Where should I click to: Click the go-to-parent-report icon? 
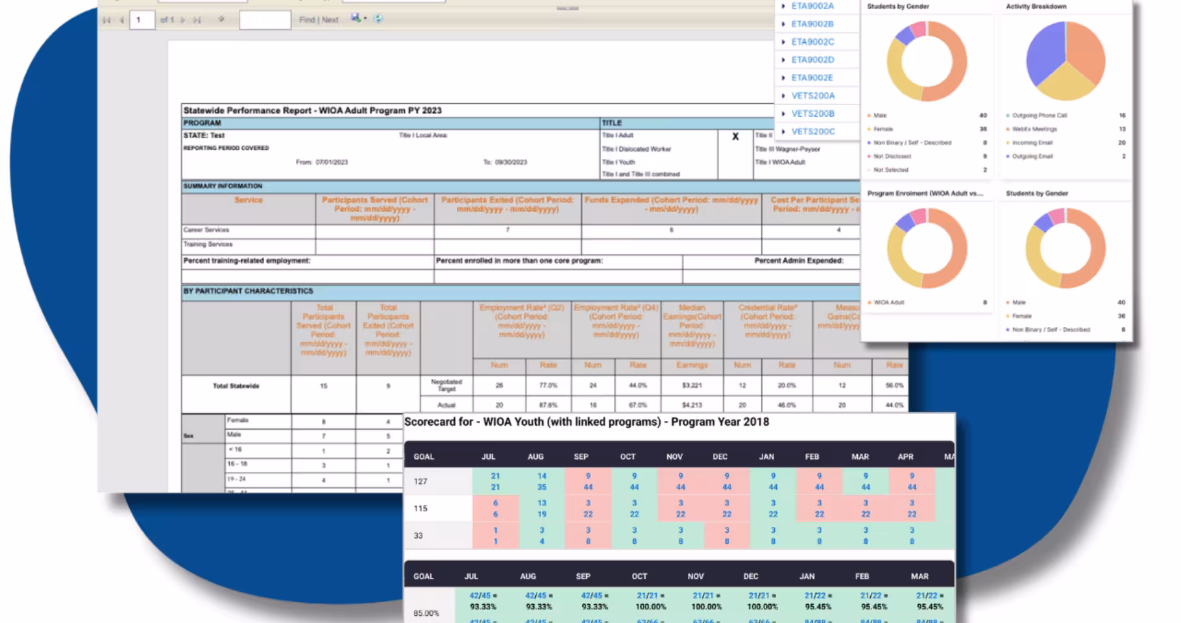[221, 19]
